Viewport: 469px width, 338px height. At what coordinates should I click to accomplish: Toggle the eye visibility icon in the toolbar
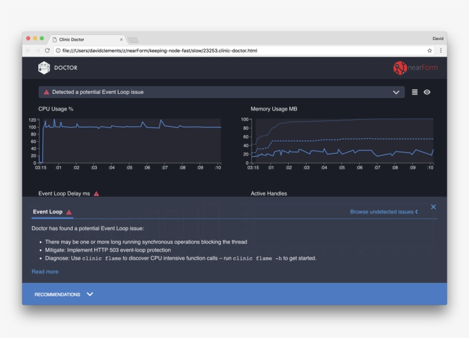point(426,92)
